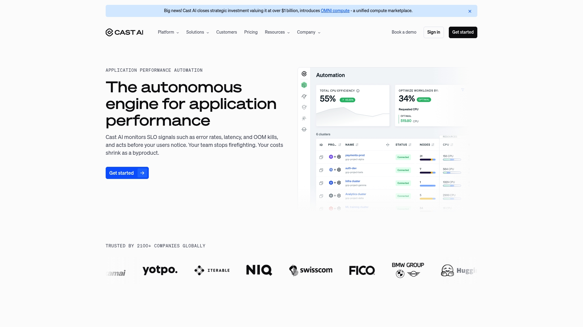Toggle sorting on the NODES column

click(x=432, y=145)
